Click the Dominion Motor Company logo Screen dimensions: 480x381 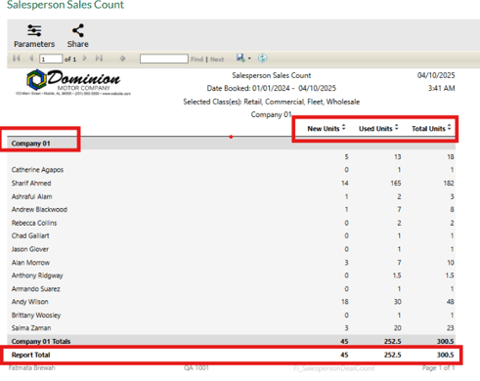(73, 82)
